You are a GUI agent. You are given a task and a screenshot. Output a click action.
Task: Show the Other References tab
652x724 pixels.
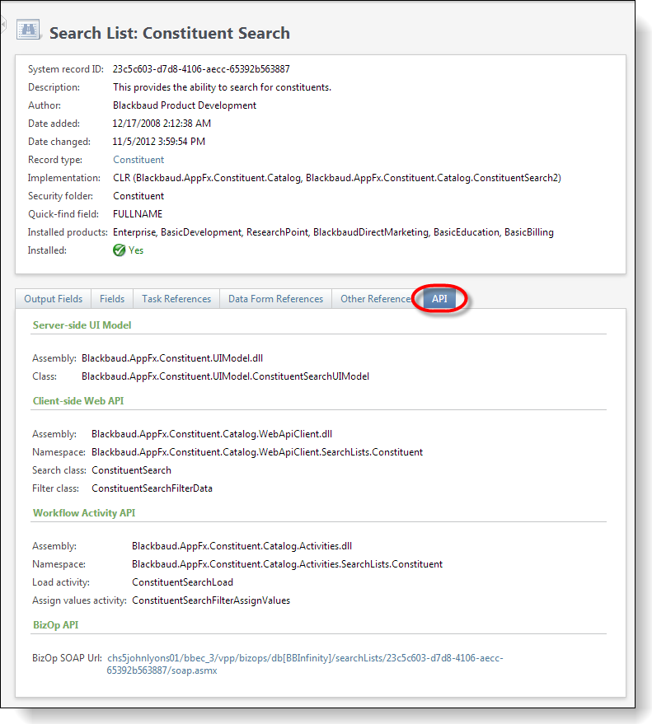point(375,299)
